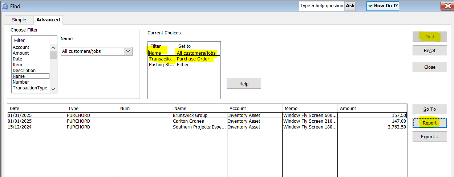Click the Either value in Current Choices
The height and width of the screenshot is (177, 454).
coord(183,65)
